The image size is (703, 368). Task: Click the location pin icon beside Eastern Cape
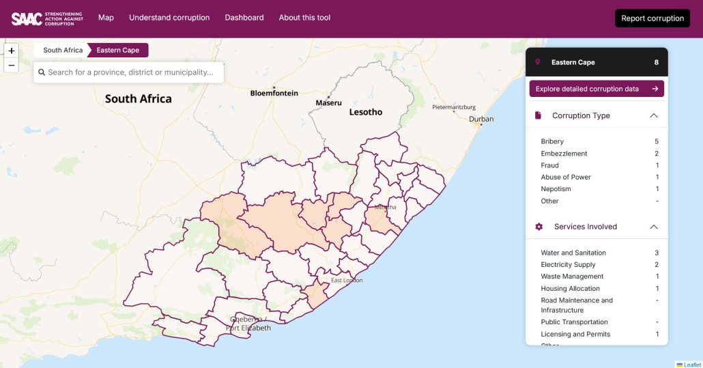(538, 62)
